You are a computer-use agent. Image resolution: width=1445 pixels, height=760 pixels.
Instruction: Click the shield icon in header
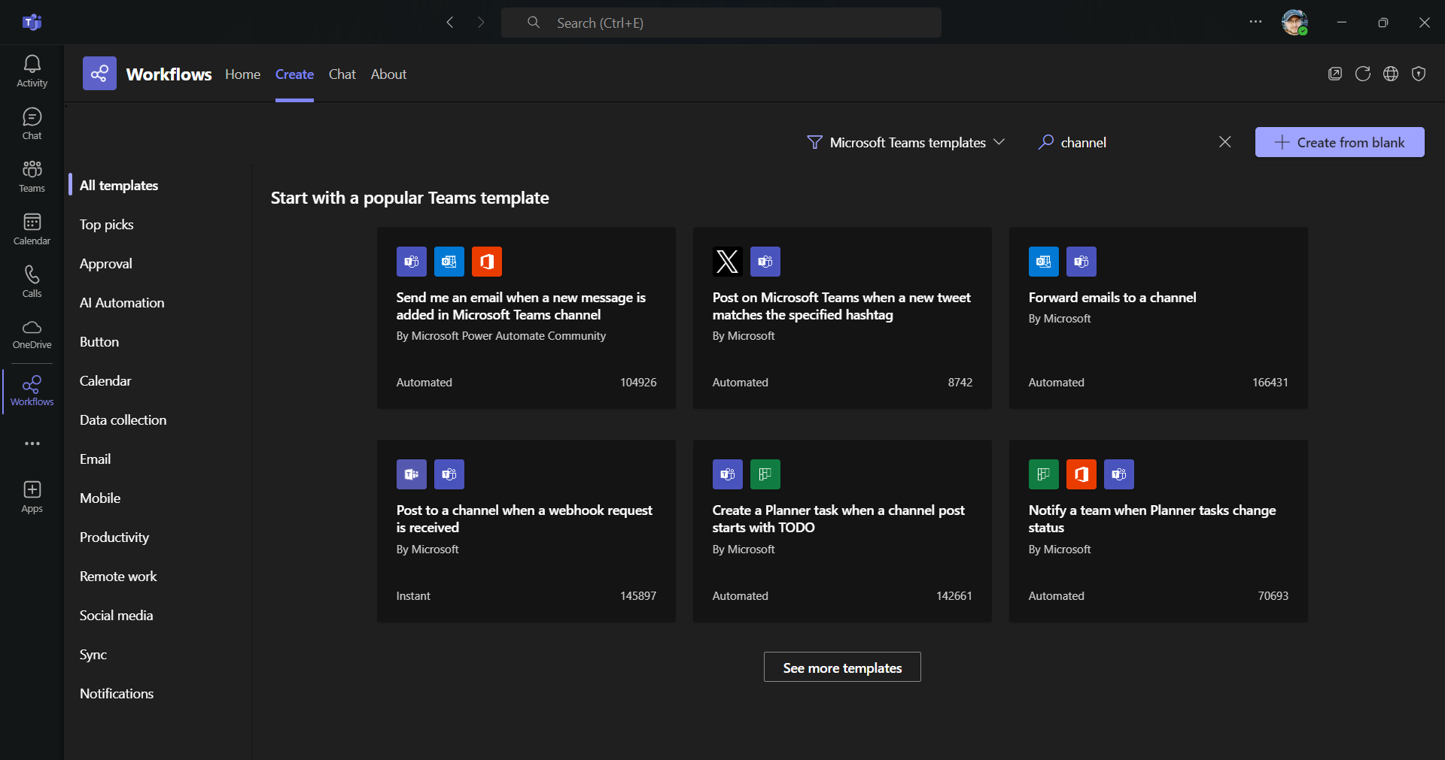pos(1418,74)
